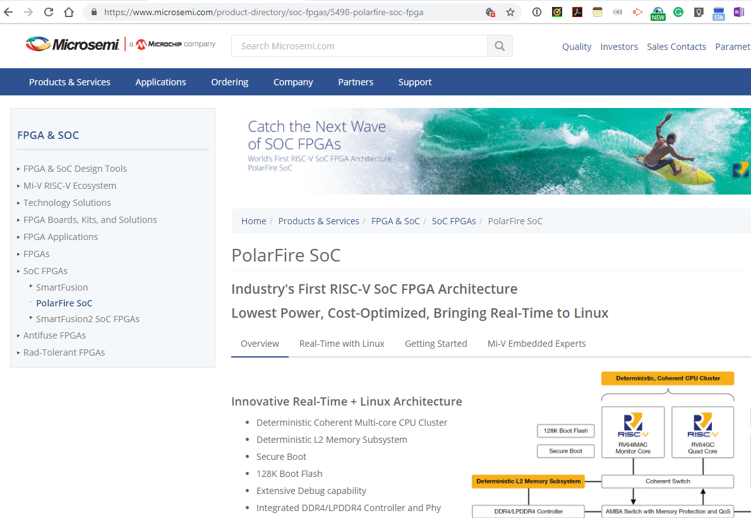Bookmark this page with the star icon
The width and height of the screenshot is (751, 518).
point(510,12)
